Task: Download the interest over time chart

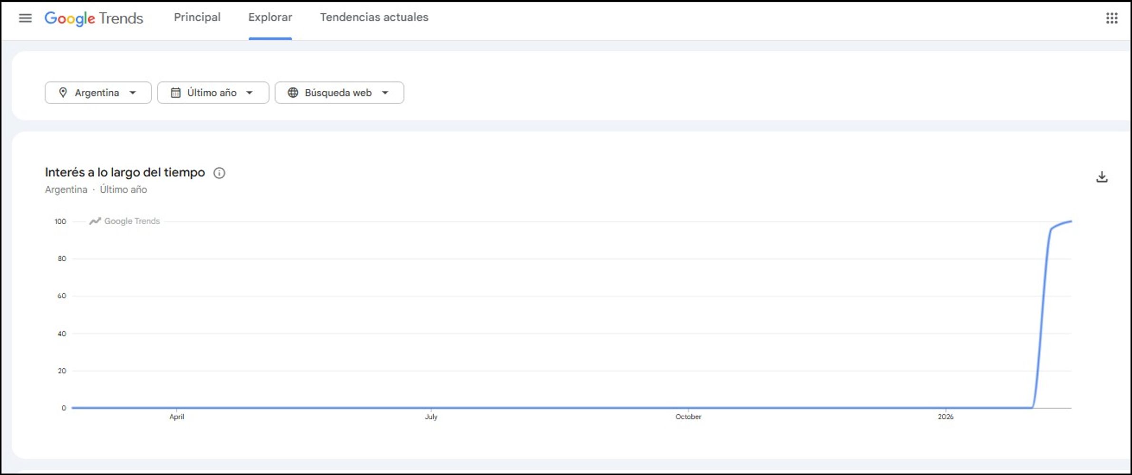Action: [1102, 177]
